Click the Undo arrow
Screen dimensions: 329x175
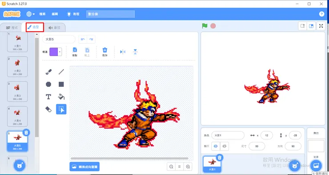tap(83, 39)
